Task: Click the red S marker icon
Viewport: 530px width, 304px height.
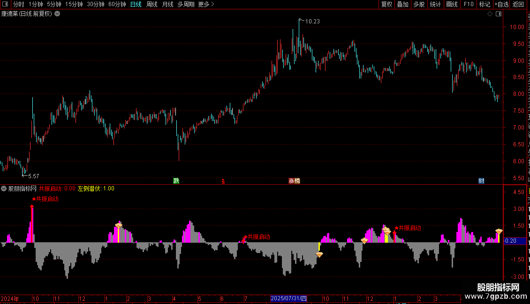Action: 223,181
